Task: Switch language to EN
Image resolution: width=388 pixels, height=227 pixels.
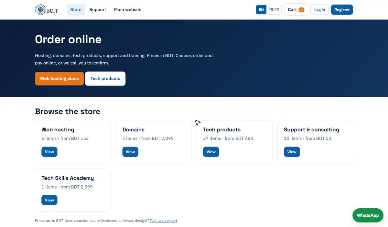Action: pyautogui.click(x=261, y=10)
